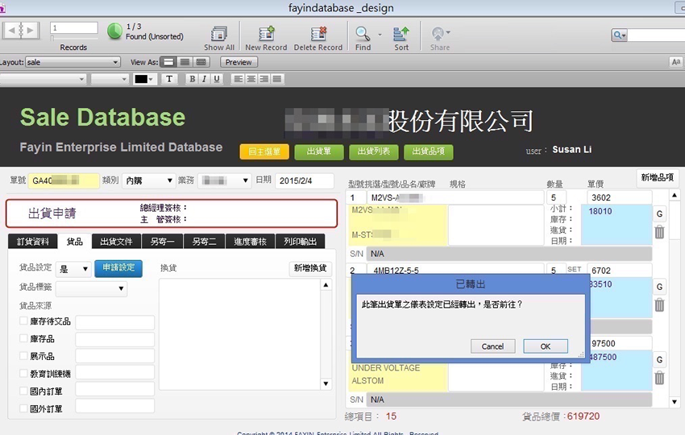Click G button for 4MB12Z-5-5 row

(x=660, y=287)
